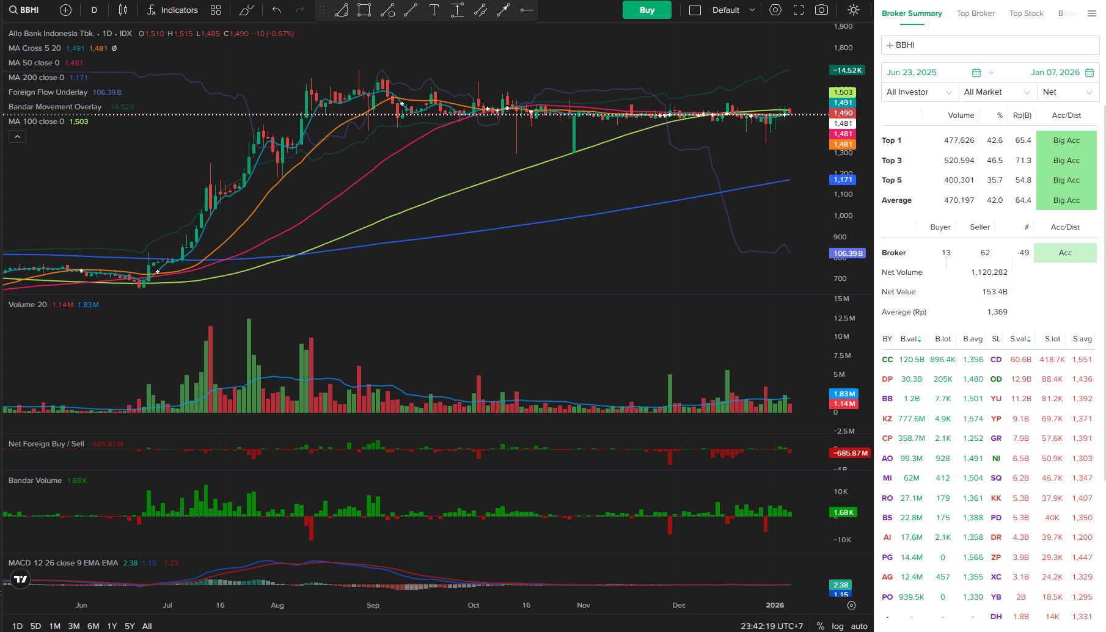Image resolution: width=1106 pixels, height=632 pixels.
Task: Sort brokers by S.val column
Action: [x=1020, y=339]
